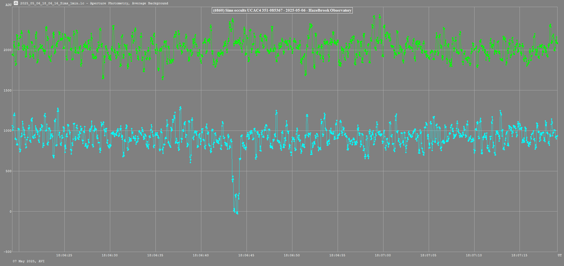
Task: Click the 18:07:10 time axis label
Action: pos(474,255)
